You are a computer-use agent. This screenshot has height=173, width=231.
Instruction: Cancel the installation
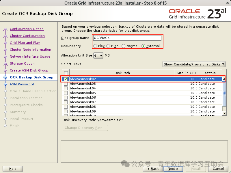pyautogui.click(x=218, y=169)
